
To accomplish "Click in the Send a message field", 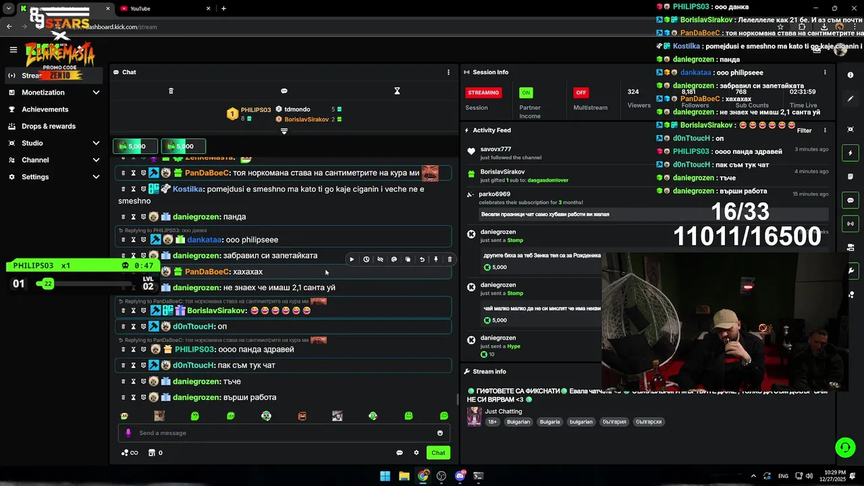I will [283, 433].
